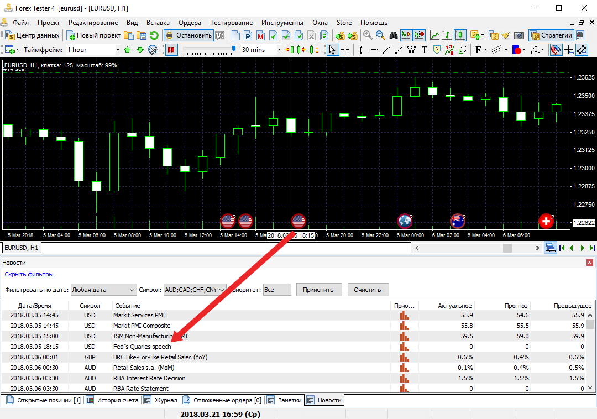
Task: Click the Swiss flag news marker
Action: (x=546, y=221)
